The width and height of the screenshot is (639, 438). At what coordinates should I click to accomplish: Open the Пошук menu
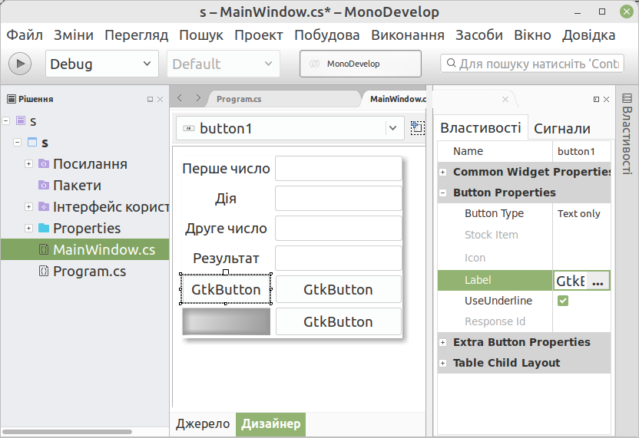[x=201, y=35]
